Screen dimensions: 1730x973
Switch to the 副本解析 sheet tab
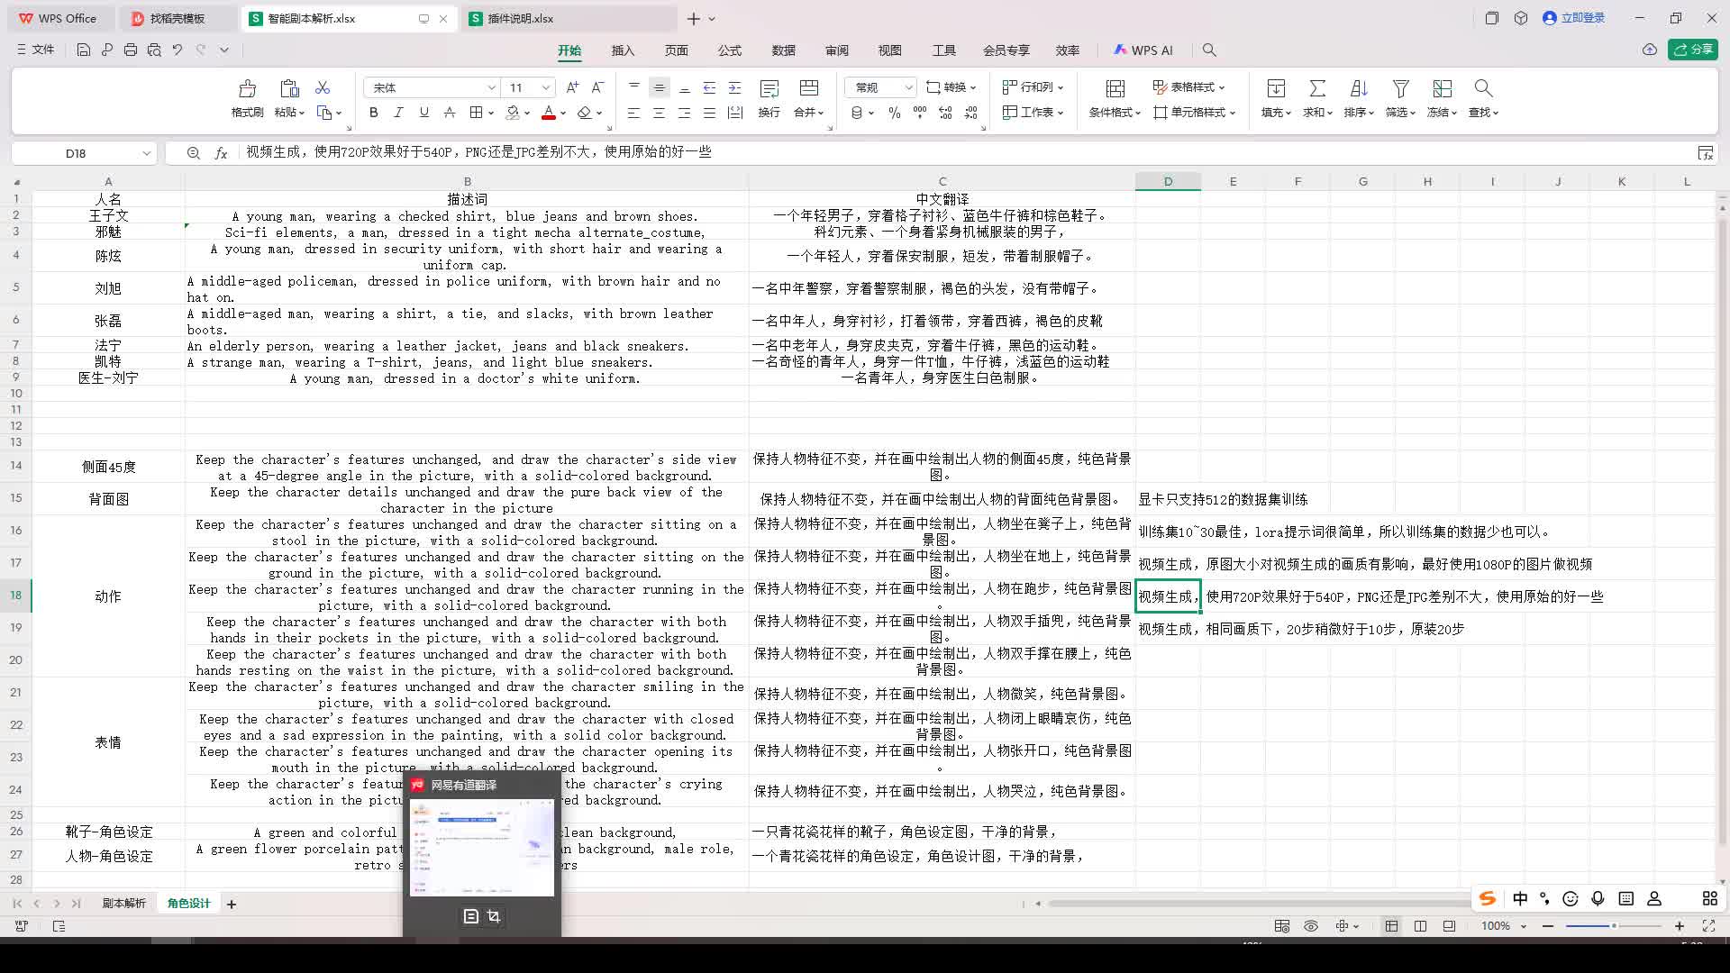click(x=123, y=904)
